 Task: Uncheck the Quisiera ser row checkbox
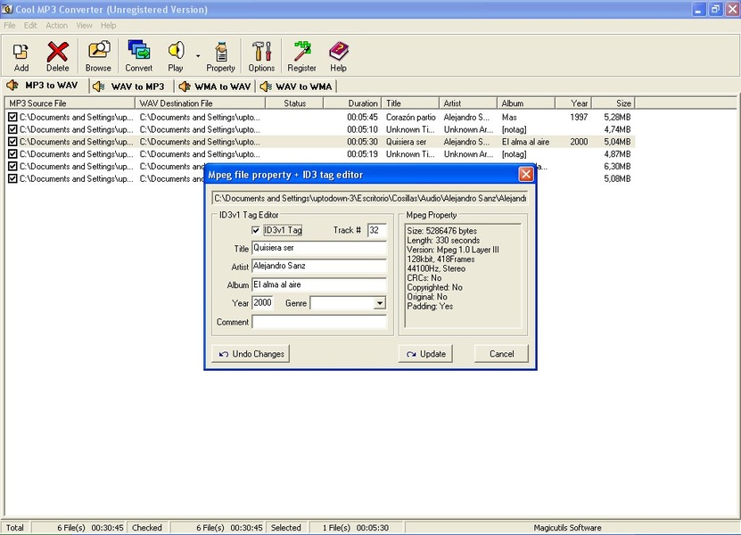pyautogui.click(x=12, y=142)
